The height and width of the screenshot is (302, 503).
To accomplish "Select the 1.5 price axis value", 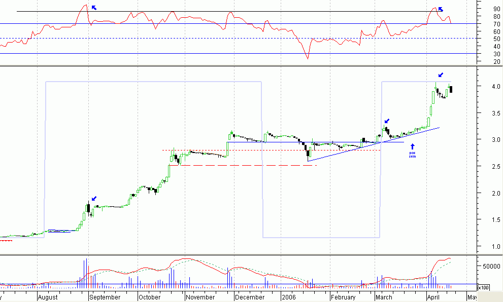I will pyautogui.click(x=495, y=220).
